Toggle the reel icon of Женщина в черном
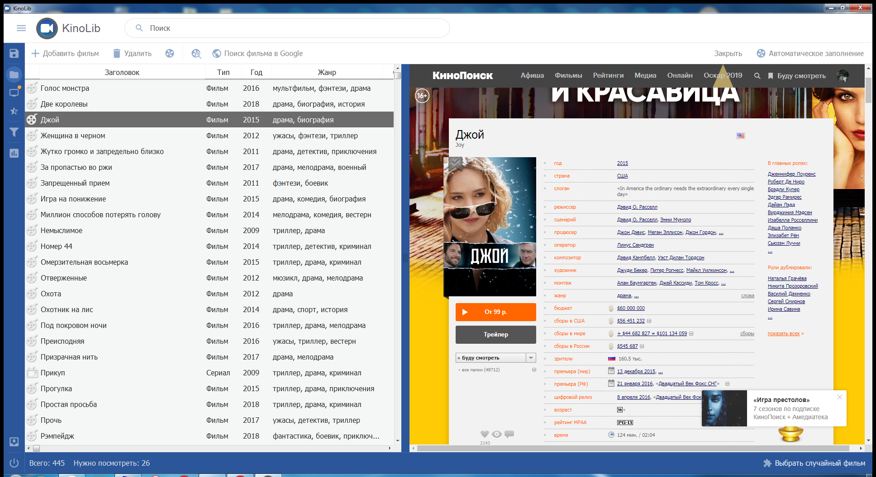The height and width of the screenshot is (477, 876). 32,136
